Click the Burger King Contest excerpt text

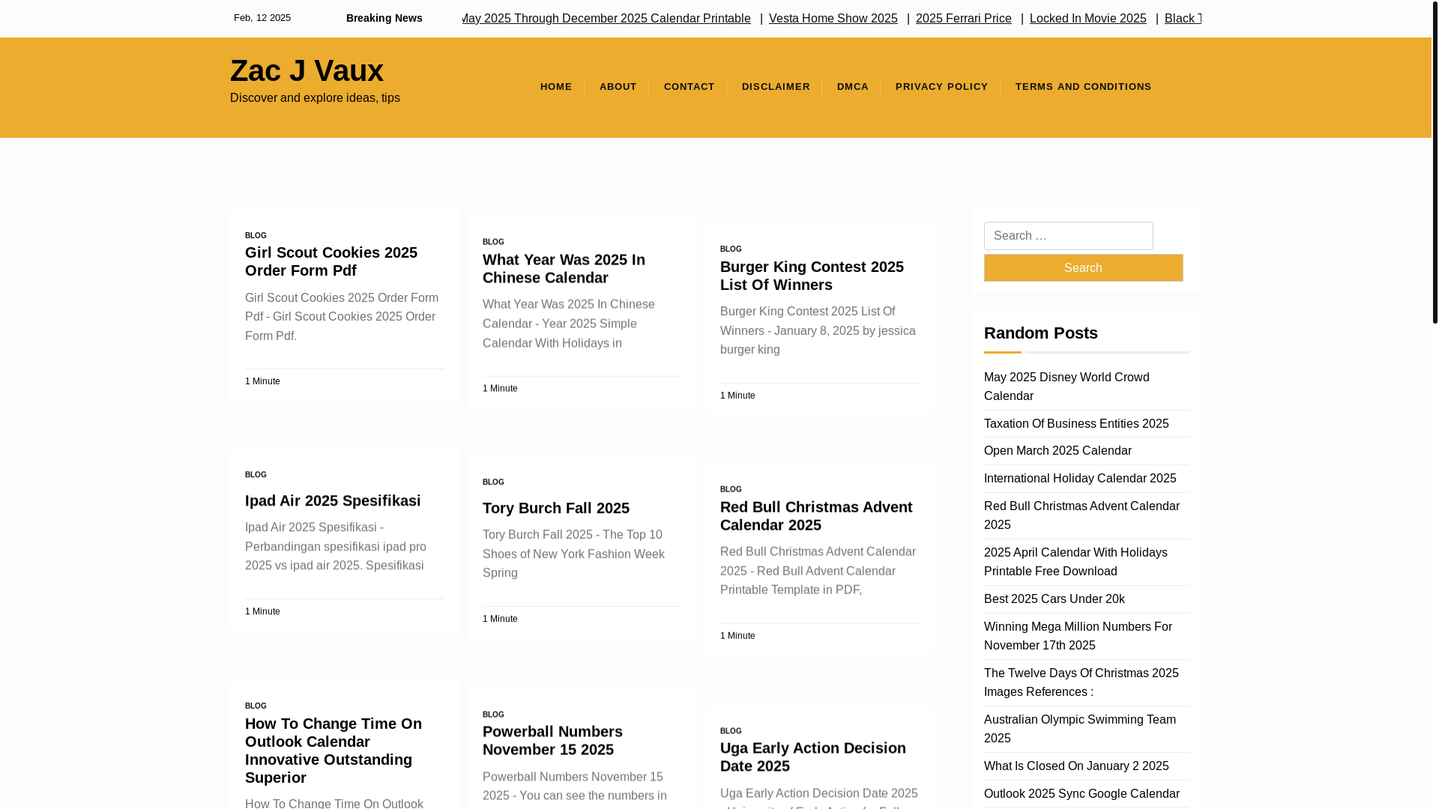818,330
